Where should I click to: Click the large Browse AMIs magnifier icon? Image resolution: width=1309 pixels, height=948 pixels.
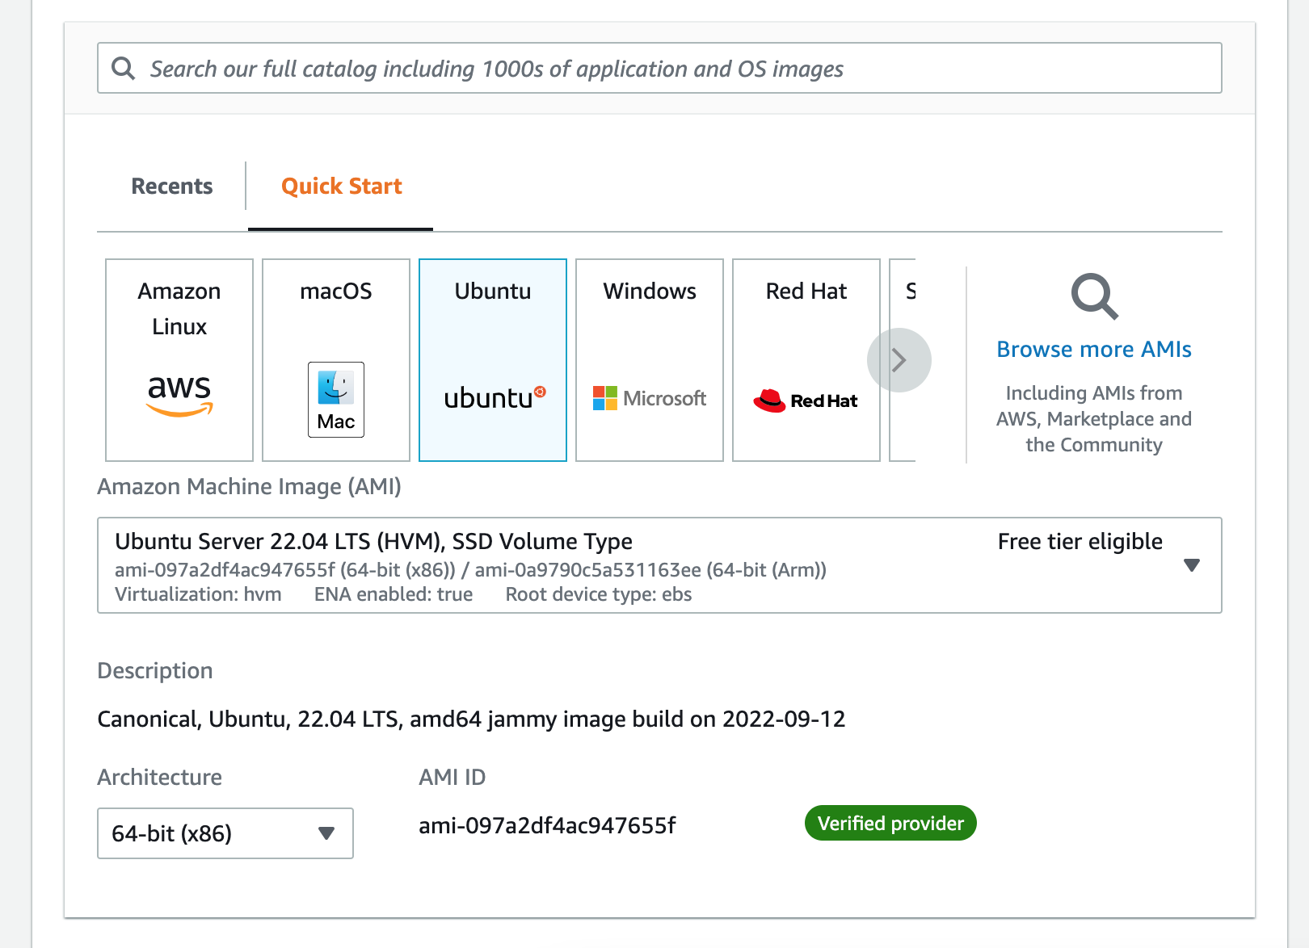point(1095,296)
